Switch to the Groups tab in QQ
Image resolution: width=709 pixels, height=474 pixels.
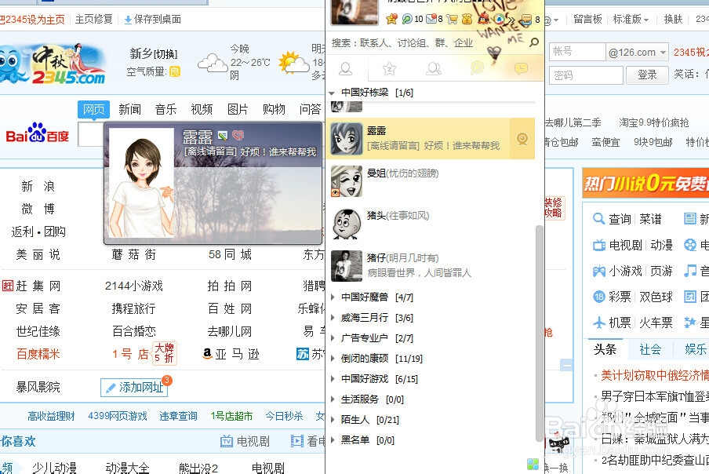click(434, 69)
